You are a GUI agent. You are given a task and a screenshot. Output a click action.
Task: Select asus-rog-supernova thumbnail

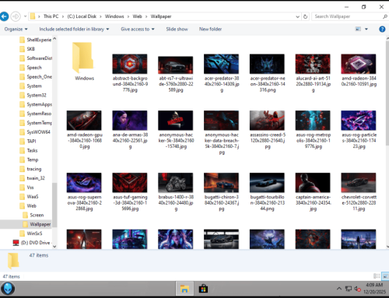pyautogui.click(x=84, y=183)
